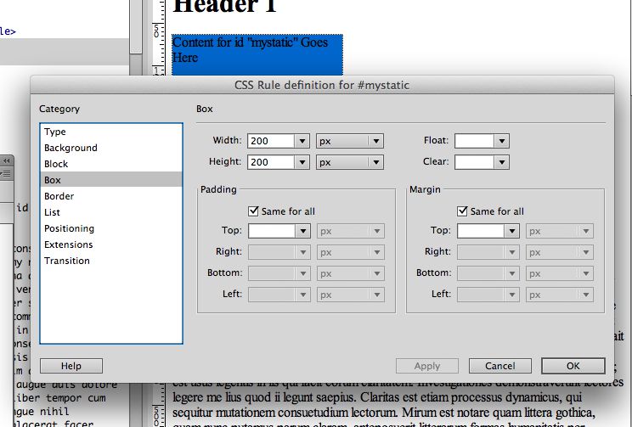Viewport: 632px width, 427px height.
Task: Choose the Positioning category
Action: point(69,228)
